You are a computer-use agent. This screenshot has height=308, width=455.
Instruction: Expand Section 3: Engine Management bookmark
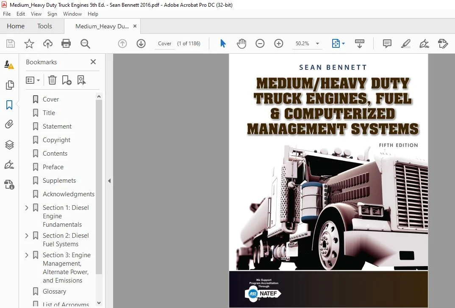pyautogui.click(x=26, y=255)
